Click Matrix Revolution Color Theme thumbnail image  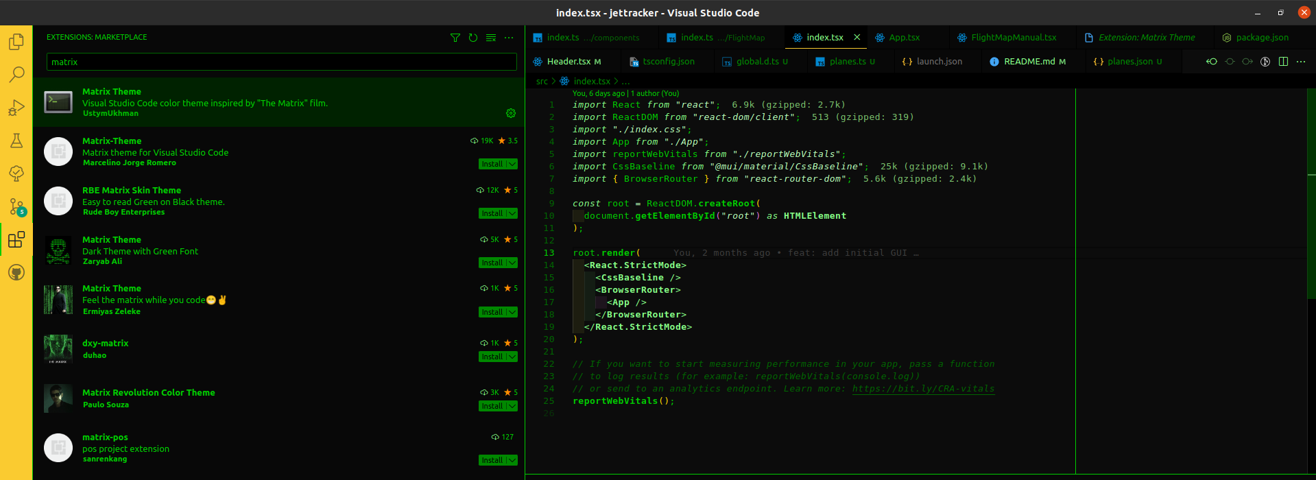pos(58,398)
